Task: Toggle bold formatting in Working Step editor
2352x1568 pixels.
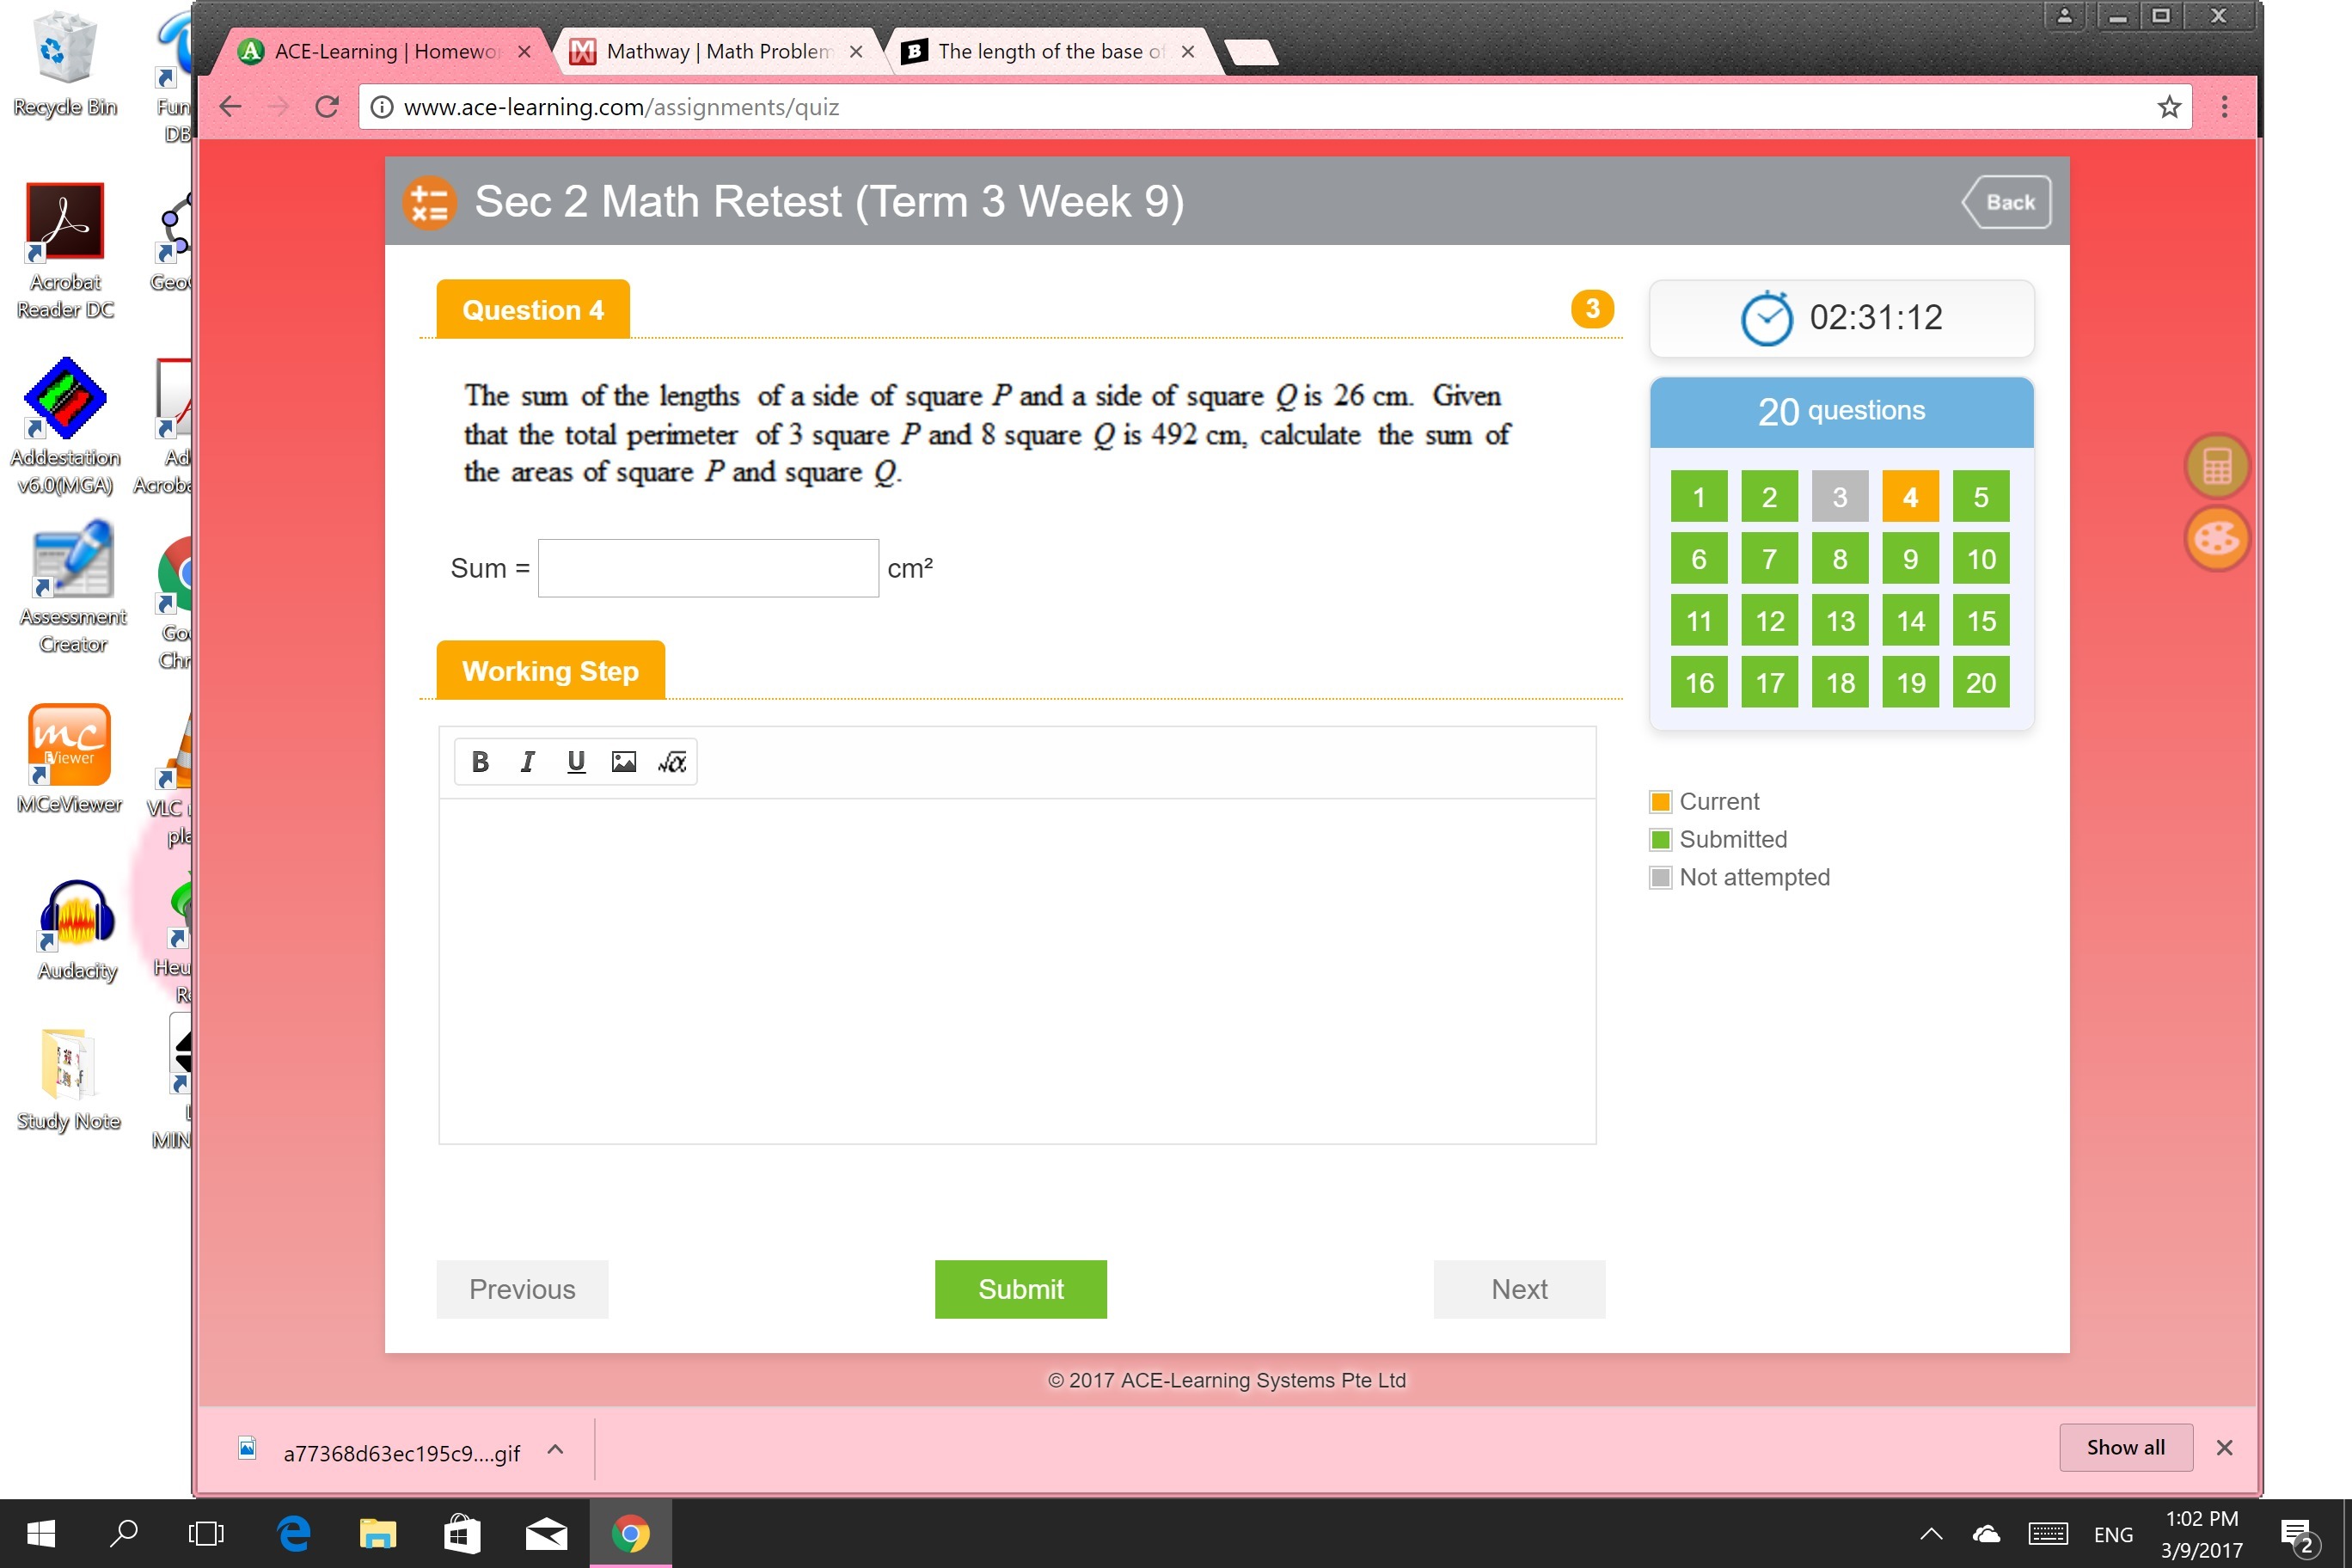Action: (x=480, y=762)
